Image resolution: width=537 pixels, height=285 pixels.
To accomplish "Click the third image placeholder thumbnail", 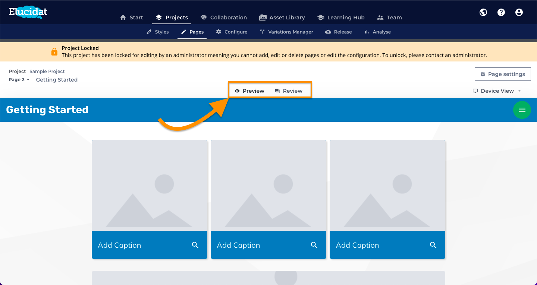I will [x=387, y=186].
